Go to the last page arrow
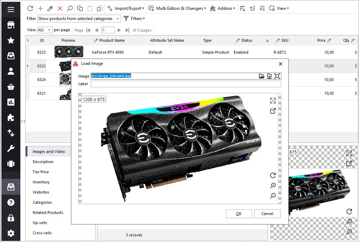359x242 pixels. (127, 30)
